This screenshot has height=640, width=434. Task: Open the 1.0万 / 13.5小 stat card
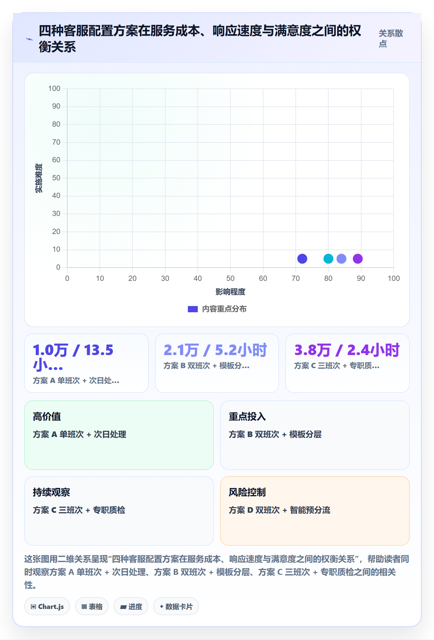click(x=86, y=363)
